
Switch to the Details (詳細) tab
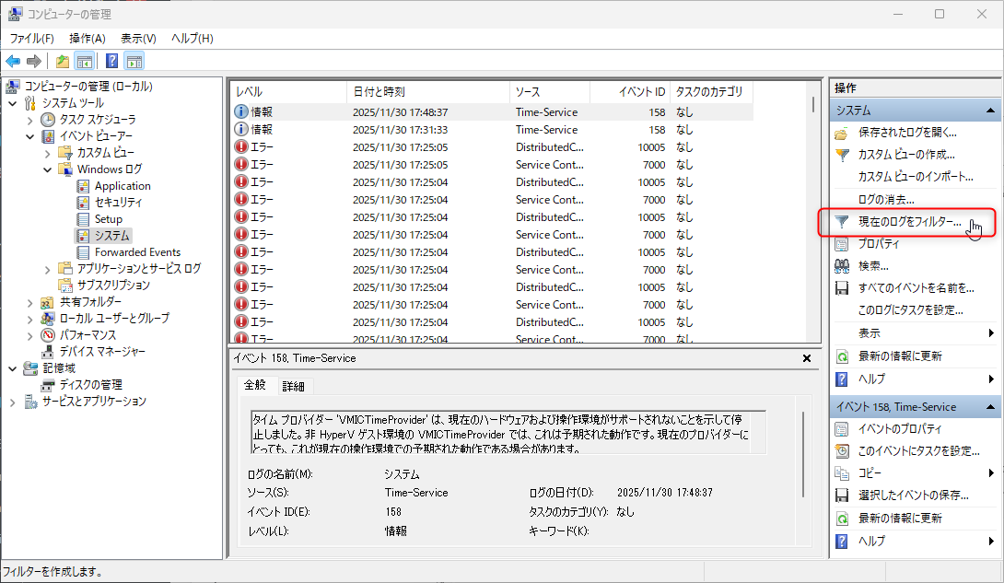[x=293, y=386]
